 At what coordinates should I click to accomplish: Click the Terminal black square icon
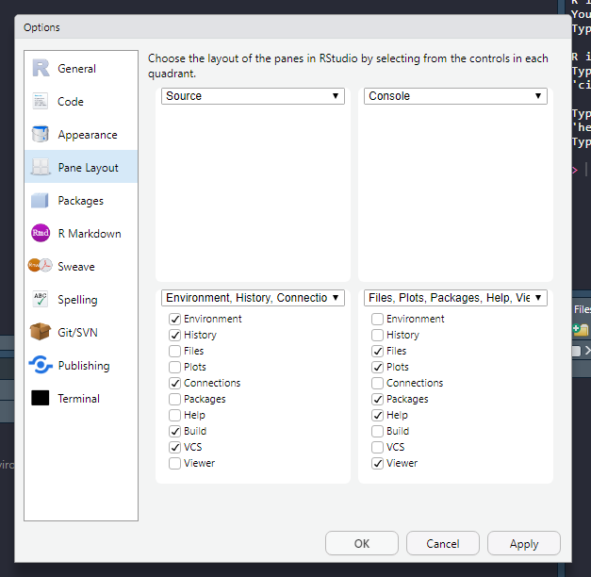[x=41, y=398]
